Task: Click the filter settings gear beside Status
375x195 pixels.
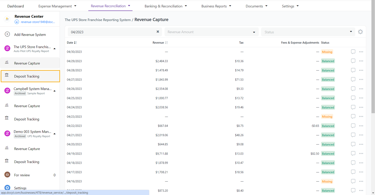Action: (360, 32)
